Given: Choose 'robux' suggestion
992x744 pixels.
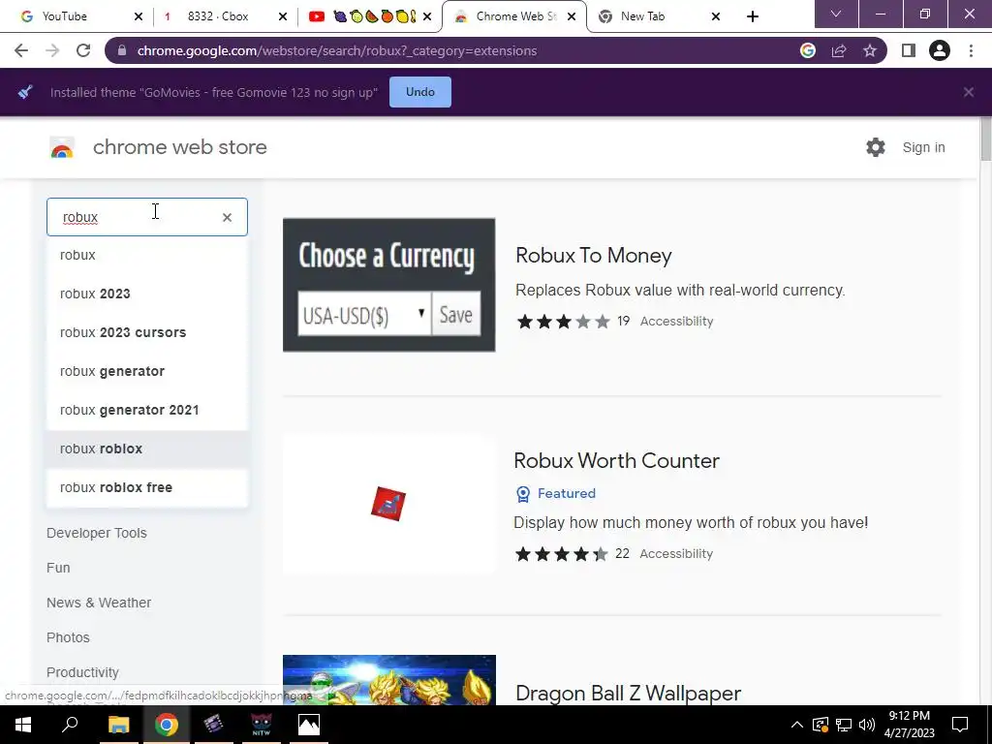Looking at the screenshot, I should (147, 255).
